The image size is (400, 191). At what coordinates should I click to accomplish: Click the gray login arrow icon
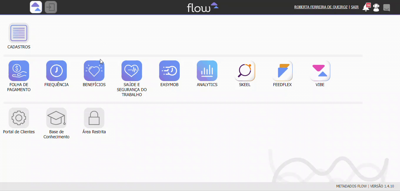(x=51, y=7)
